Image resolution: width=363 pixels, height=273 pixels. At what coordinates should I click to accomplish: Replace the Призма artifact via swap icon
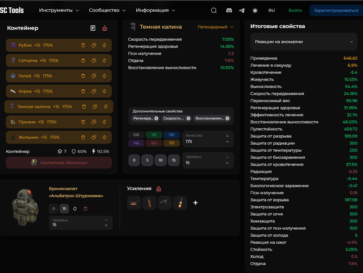click(x=104, y=122)
